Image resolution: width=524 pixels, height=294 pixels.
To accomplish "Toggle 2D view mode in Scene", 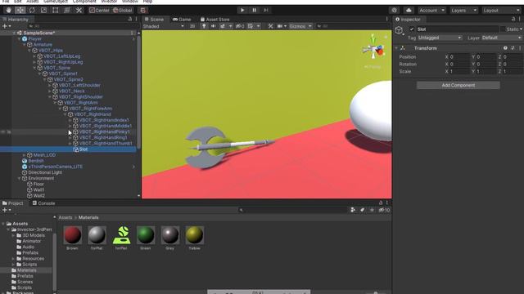I will pos(192,26).
